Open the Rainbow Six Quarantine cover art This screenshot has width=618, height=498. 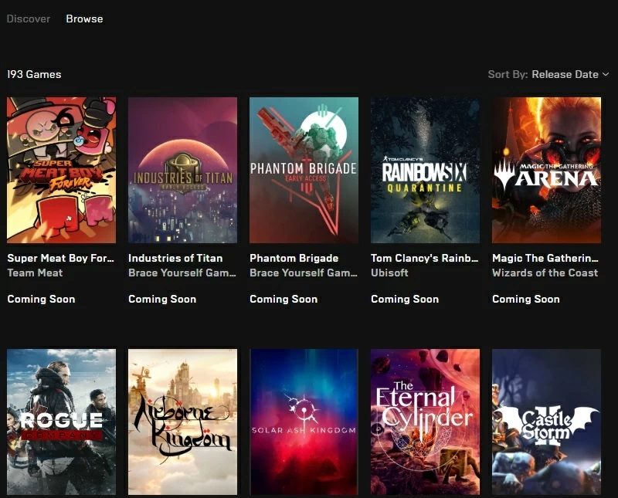426,170
